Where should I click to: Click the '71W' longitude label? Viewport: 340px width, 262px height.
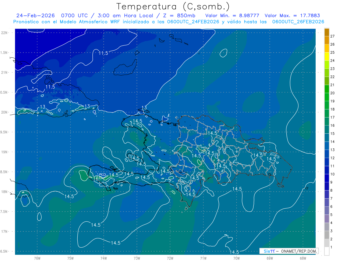click(x=203, y=258)
